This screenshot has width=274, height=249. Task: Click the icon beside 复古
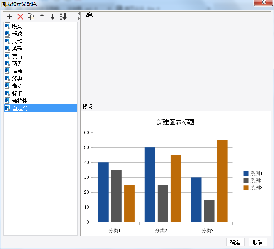pyautogui.click(x=7, y=56)
